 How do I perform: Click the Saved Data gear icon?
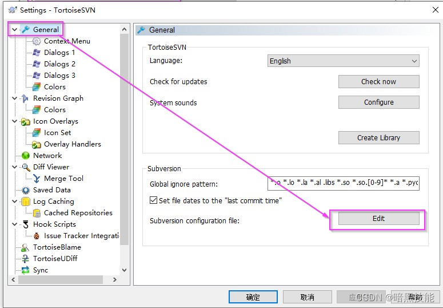(x=26, y=190)
